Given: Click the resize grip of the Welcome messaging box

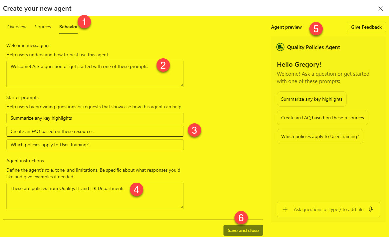Looking at the screenshot, I should (183, 86).
